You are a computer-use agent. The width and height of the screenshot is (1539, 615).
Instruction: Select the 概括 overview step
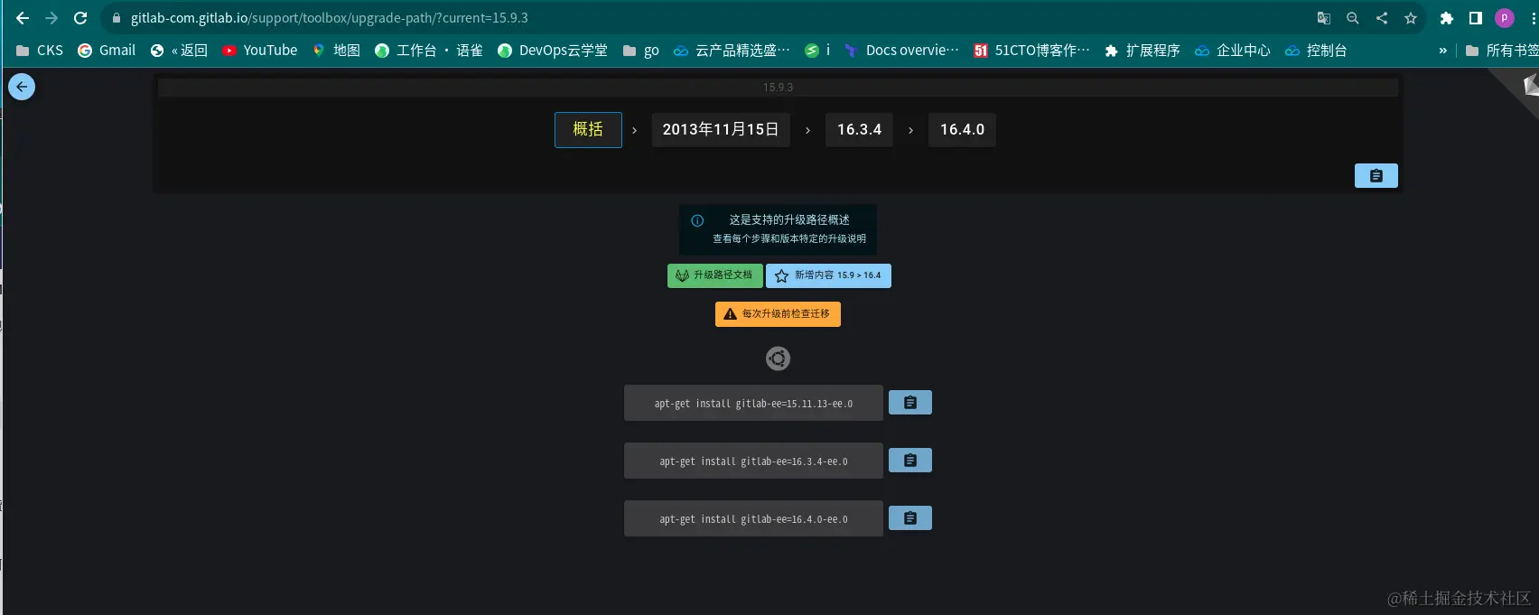click(x=588, y=129)
